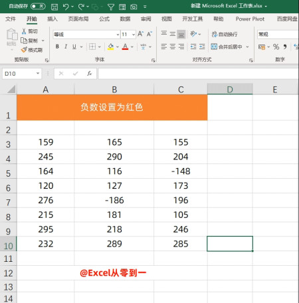Click the 复制 copy button
This screenshot has width=299, height=303.
pyautogui.click(x=29, y=41)
